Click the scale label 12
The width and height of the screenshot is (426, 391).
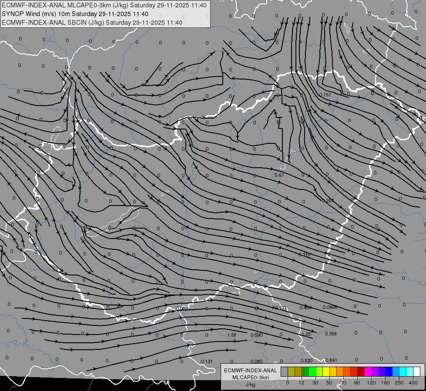pyautogui.click(x=302, y=383)
